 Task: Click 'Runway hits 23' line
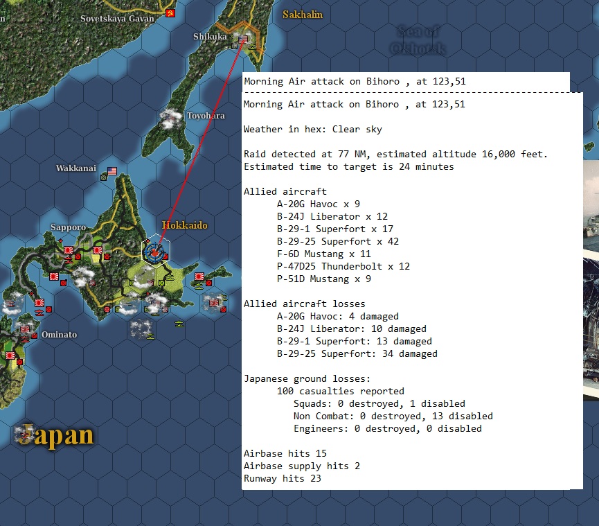[283, 479]
